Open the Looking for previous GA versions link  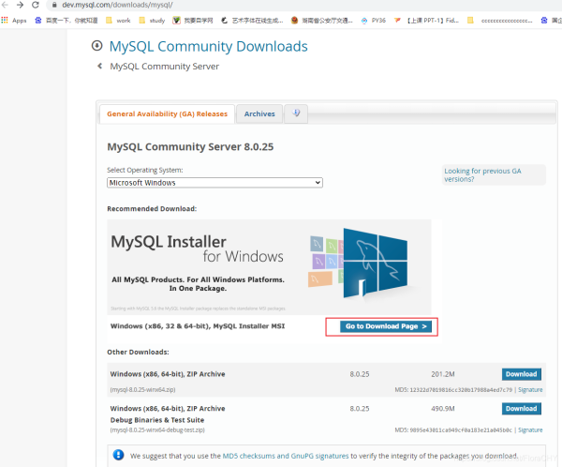click(482, 174)
